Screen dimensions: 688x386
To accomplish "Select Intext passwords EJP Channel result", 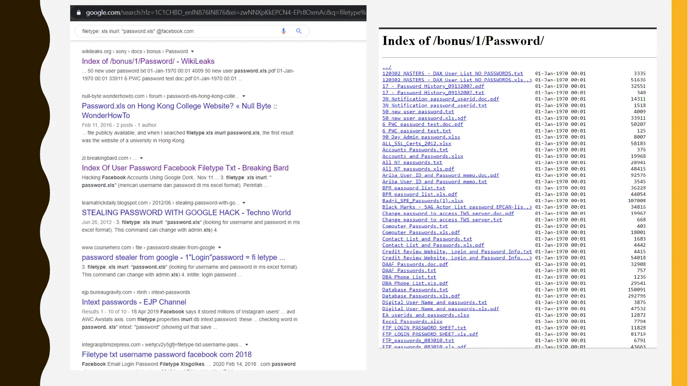I will (x=134, y=302).
